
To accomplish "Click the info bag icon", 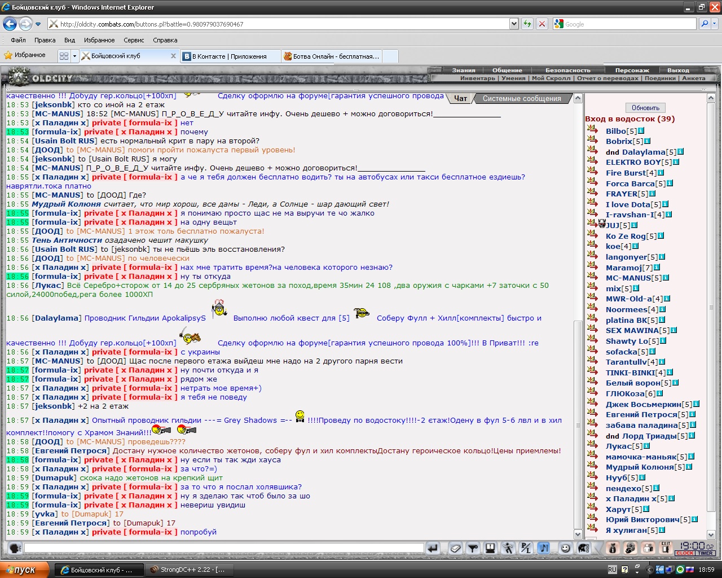I will coord(613,548).
